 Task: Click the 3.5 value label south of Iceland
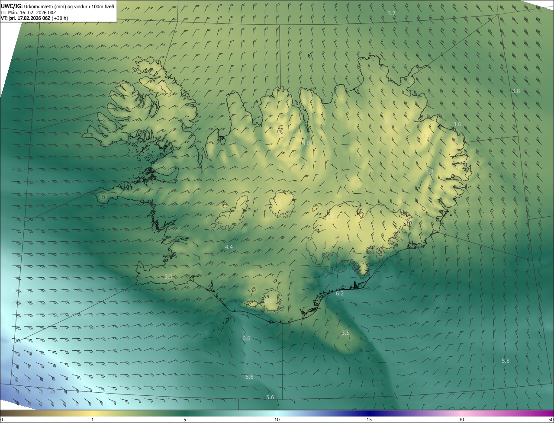pyautogui.click(x=345, y=333)
